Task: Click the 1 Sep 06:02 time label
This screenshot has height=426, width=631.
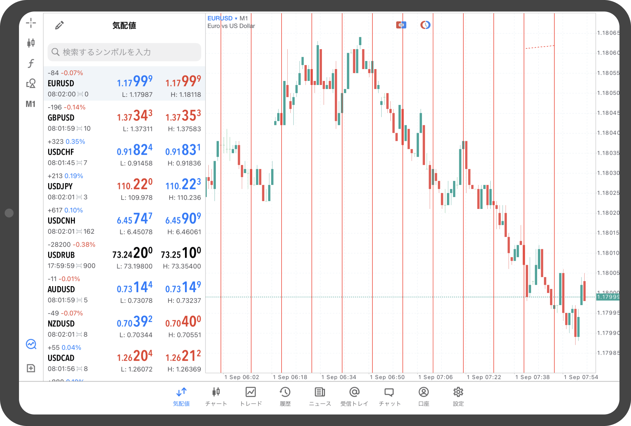Action: coord(242,377)
